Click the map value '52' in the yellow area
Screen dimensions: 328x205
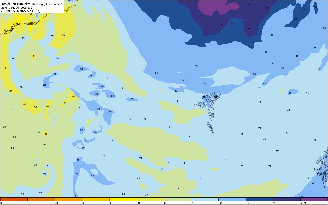[64, 35]
